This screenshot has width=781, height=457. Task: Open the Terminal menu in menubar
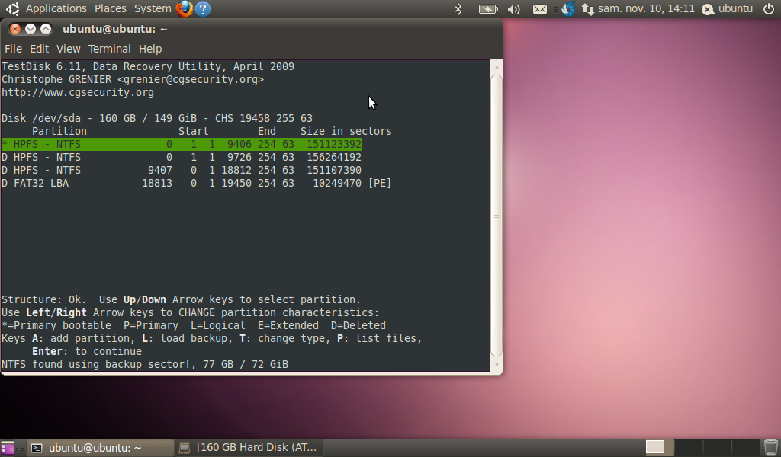click(x=110, y=49)
